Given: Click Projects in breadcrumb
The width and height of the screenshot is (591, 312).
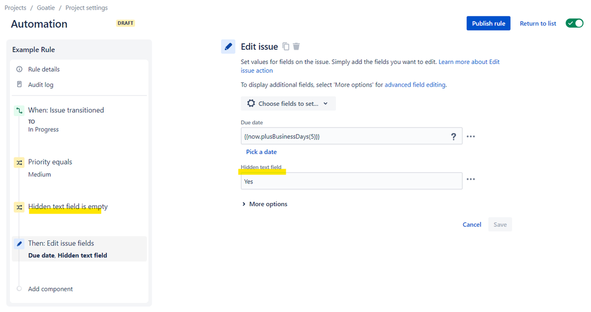Looking at the screenshot, I should [x=15, y=8].
